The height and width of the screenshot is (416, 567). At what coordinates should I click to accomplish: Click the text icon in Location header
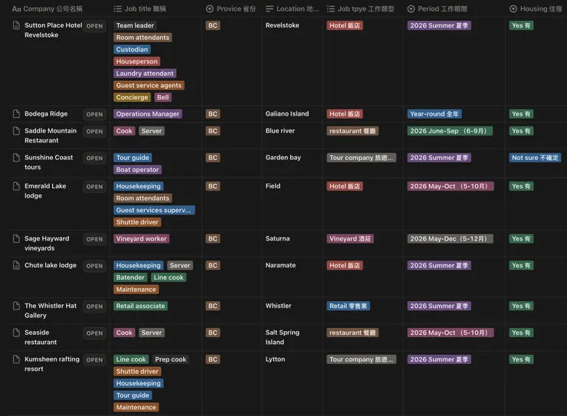click(270, 8)
